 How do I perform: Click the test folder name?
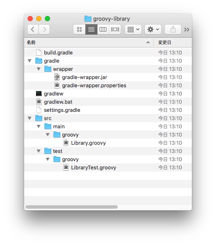57,151
